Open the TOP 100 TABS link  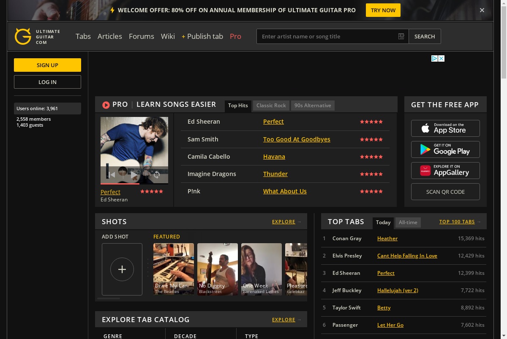(457, 222)
